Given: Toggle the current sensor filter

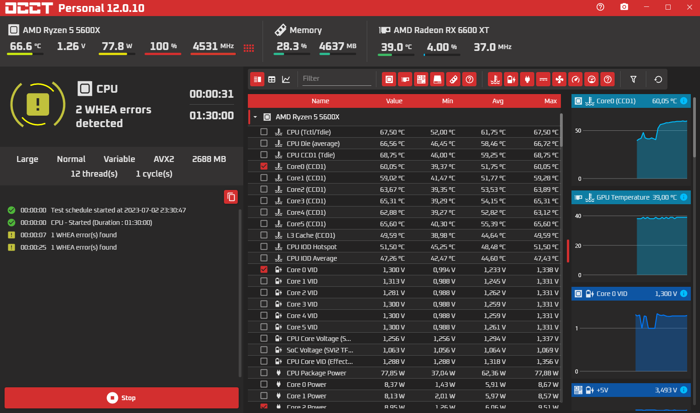Looking at the screenshot, I should (543, 79).
